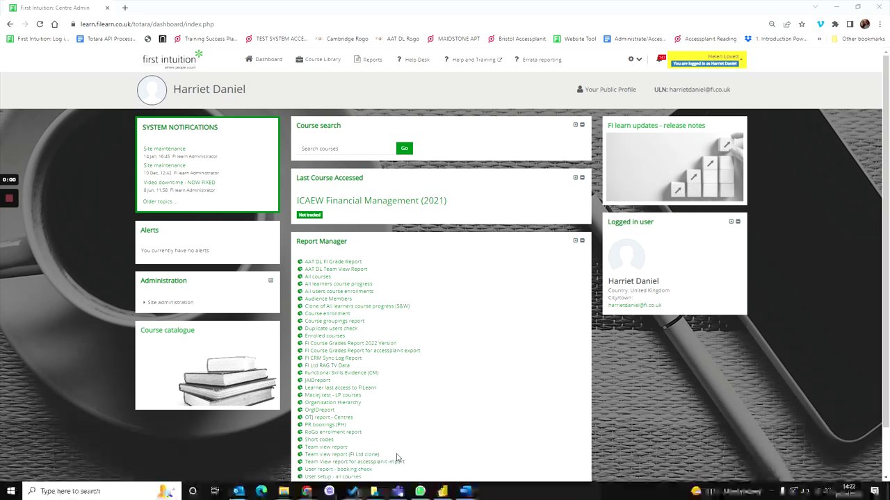Go back using browser back arrow
Screen dimensions: 890x500
(10, 24)
